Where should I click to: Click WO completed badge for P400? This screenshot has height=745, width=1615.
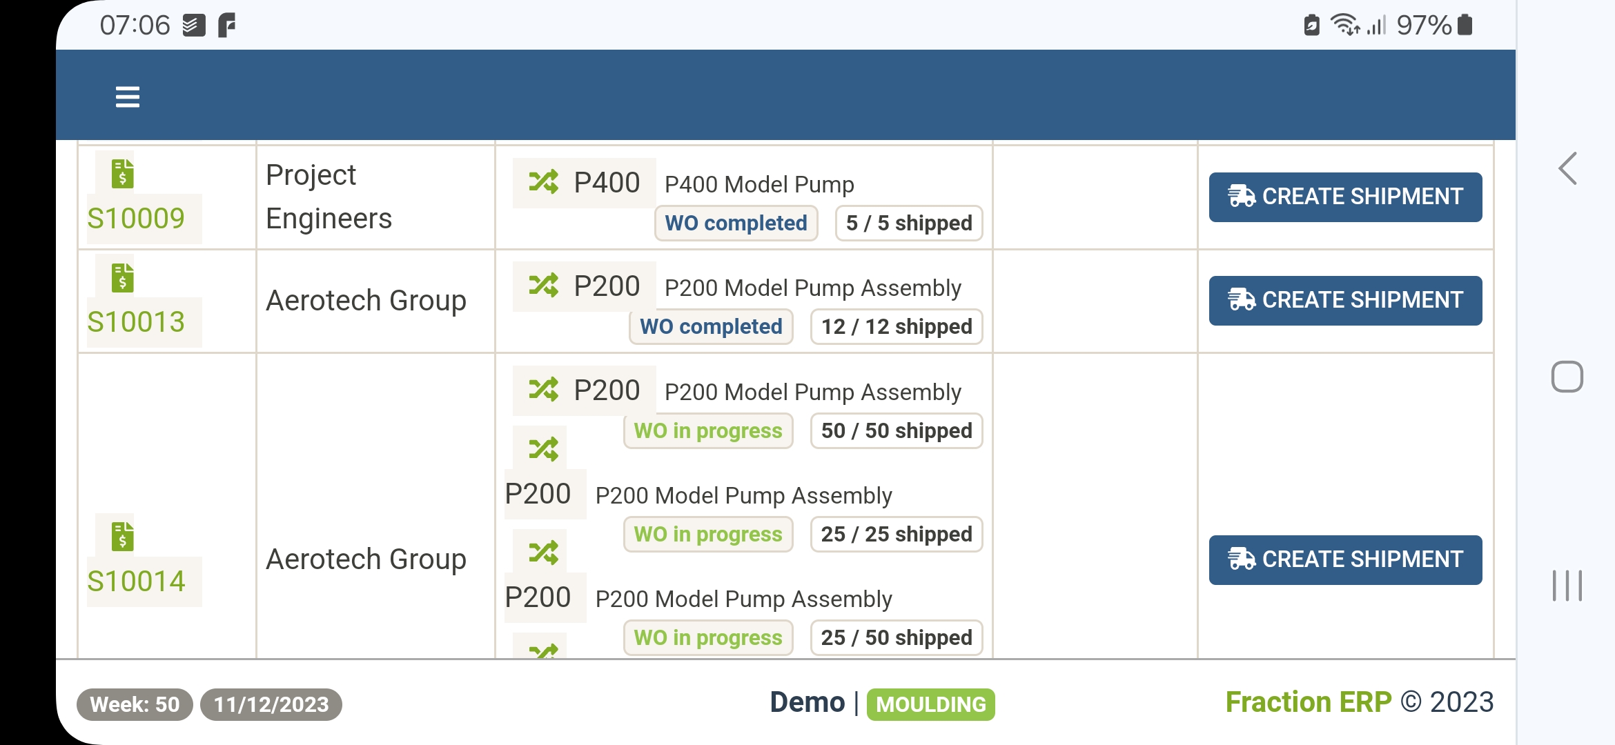pos(736,223)
